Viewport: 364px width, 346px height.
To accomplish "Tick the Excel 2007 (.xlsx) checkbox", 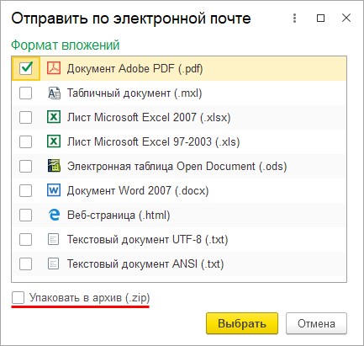I will 26,117.
